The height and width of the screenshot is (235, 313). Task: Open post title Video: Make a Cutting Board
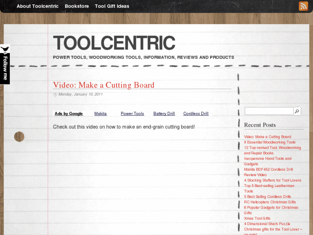coord(104,85)
